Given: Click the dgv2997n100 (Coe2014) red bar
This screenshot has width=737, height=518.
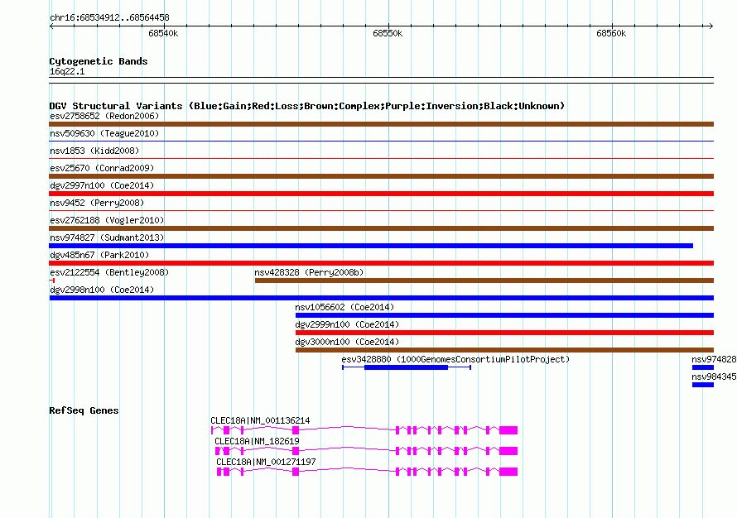Looking at the screenshot, I should tap(381, 194).
